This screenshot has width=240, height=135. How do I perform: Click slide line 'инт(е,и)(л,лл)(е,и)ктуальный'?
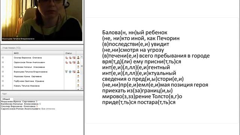tap(139, 73)
